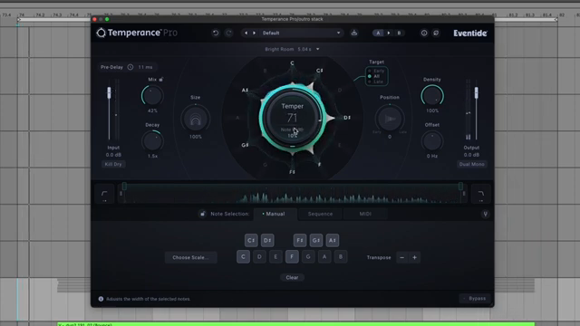Click the Size knob
The height and width of the screenshot is (326, 580).
(x=196, y=119)
